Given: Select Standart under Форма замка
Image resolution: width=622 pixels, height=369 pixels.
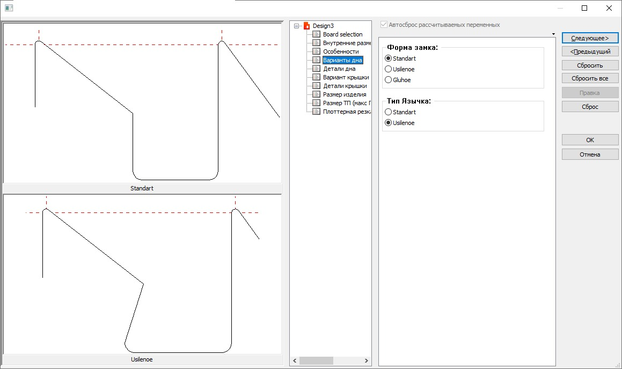Looking at the screenshot, I should point(389,58).
